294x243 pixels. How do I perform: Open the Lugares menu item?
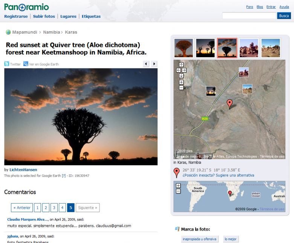pos(68,17)
